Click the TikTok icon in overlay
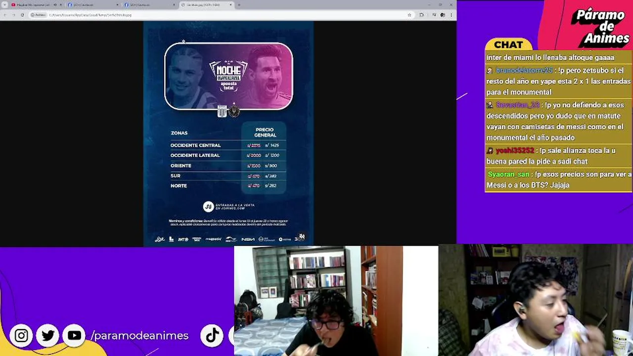The image size is (633, 356). coord(212,336)
